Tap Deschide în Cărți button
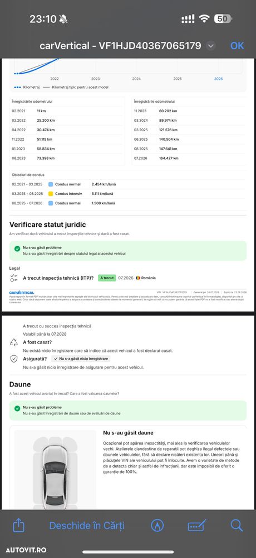Image resolution: width=256 pixels, height=558 pixels. 87,525
